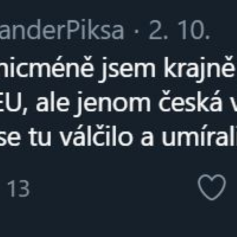Select the word "česká" in the second line
Image resolution: width=237 pixels, height=237 pixels.
tap(191, 101)
